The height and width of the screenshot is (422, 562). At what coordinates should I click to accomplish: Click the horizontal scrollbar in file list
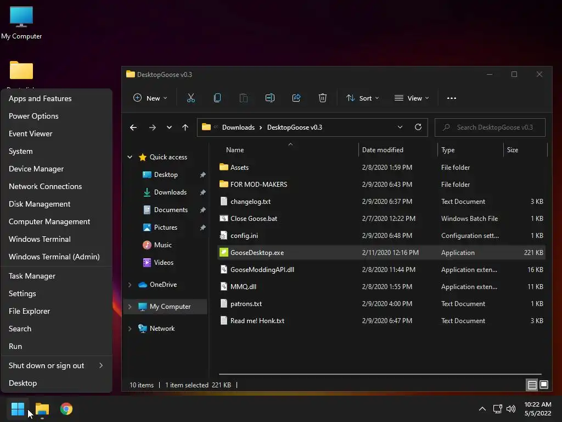pyautogui.click(x=380, y=374)
